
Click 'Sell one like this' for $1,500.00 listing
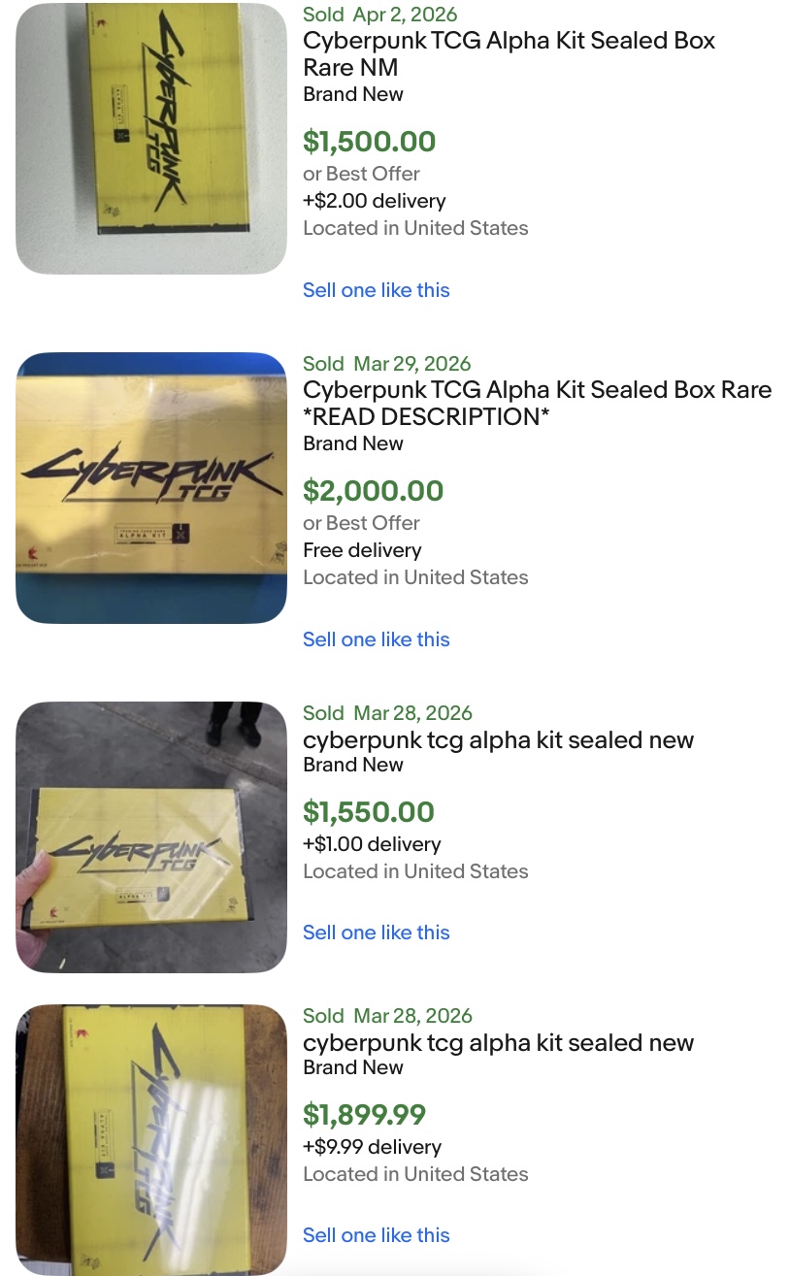pos(377,290)
